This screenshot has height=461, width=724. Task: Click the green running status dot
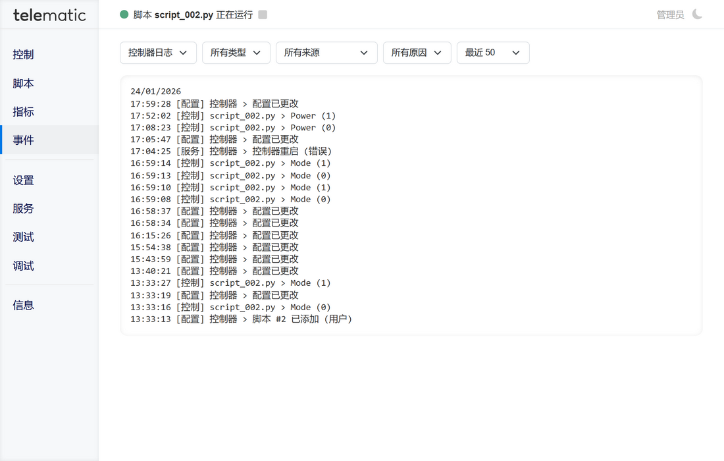pyautogui.click(x=124, y=14)
